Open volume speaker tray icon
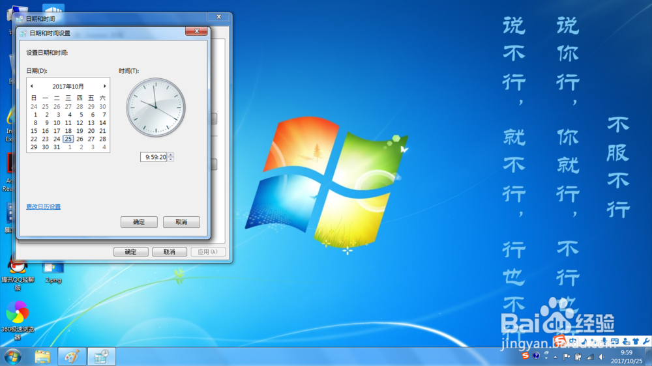 pos(601,357)
